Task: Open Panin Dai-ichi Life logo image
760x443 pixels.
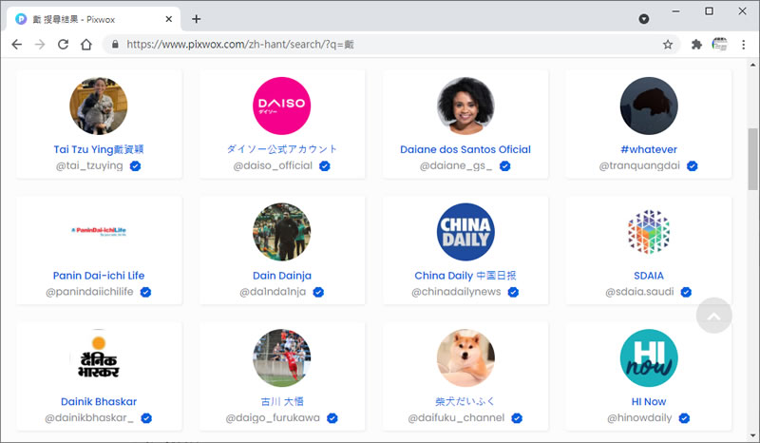Action: tap(99, 231)
